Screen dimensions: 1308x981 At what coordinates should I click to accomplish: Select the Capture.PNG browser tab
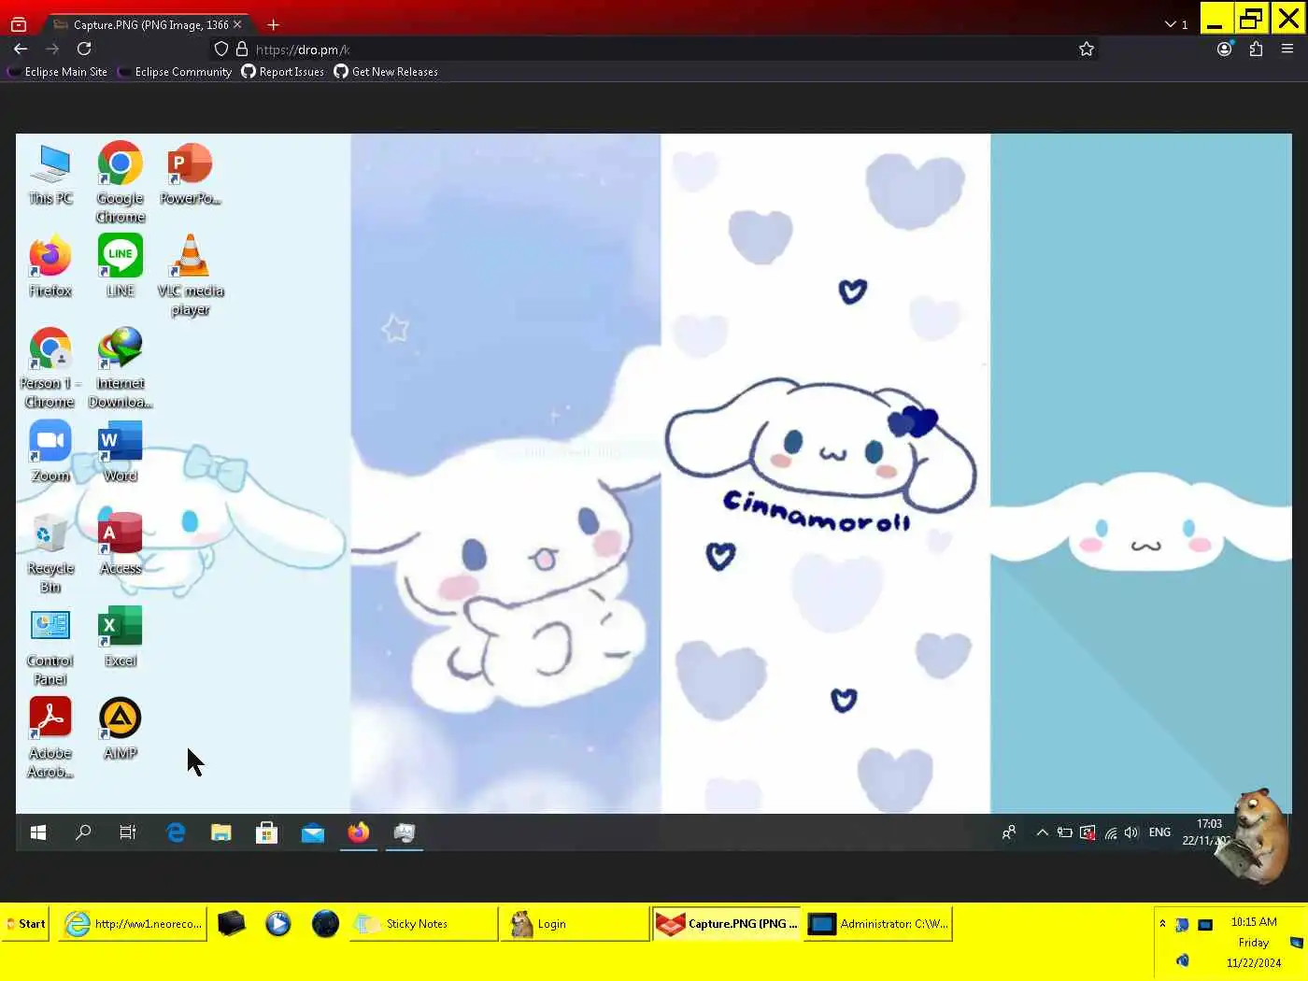(x=148, y=24)
